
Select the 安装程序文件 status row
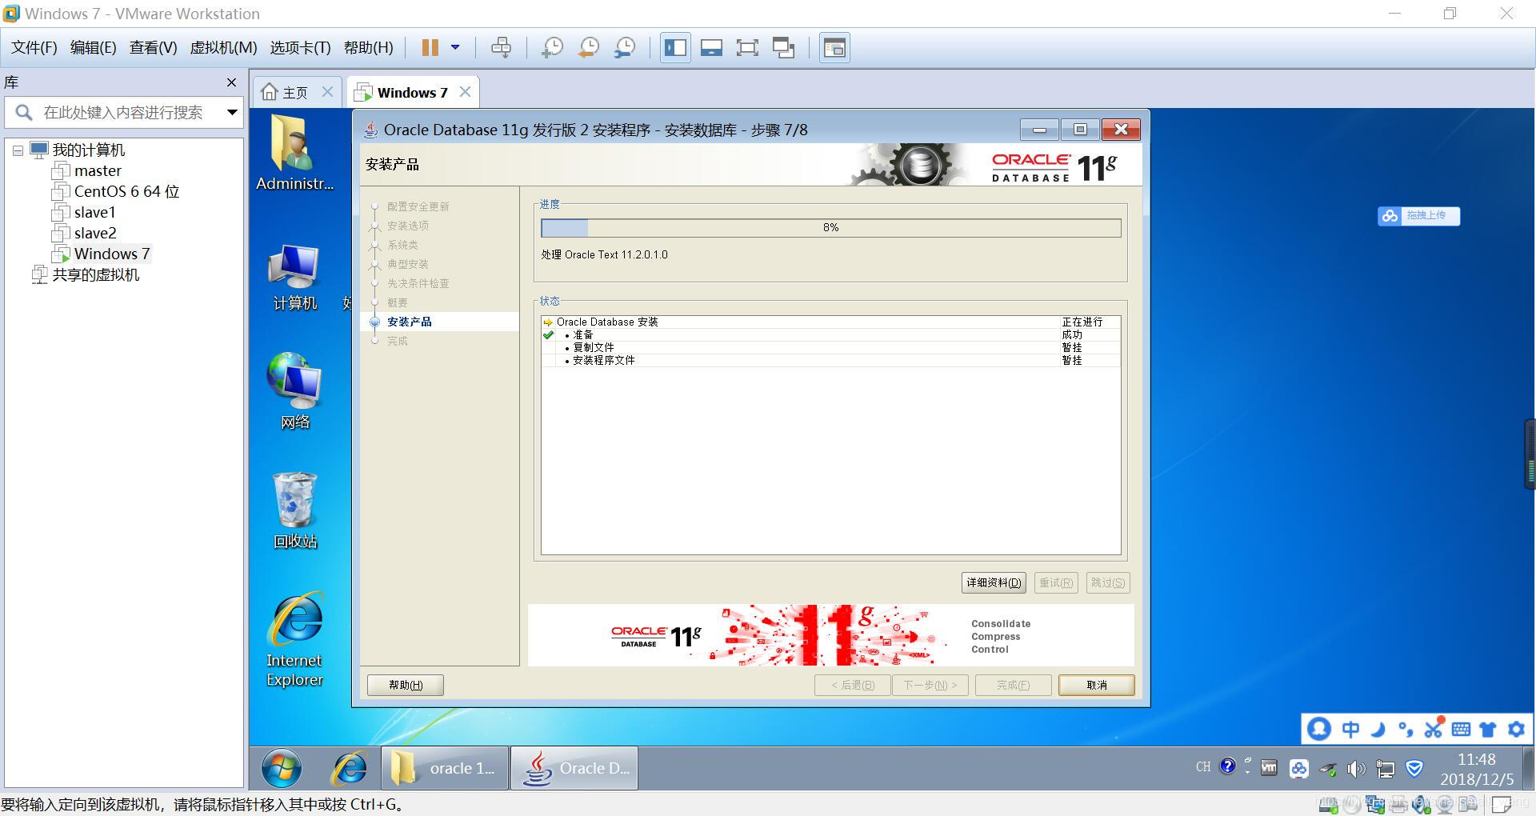(x=830, y=360)
